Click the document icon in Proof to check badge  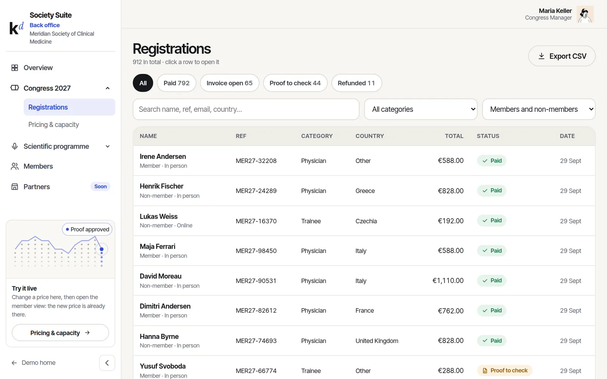coord(485,371)
